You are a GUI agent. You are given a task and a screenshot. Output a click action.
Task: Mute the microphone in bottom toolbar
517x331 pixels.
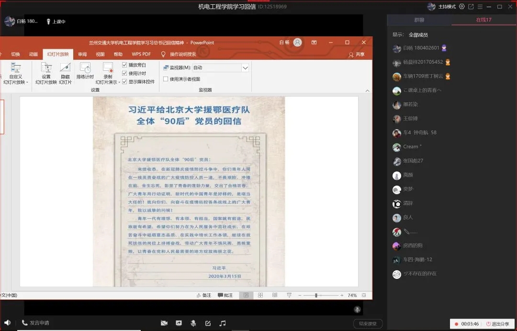coord(193,323)
